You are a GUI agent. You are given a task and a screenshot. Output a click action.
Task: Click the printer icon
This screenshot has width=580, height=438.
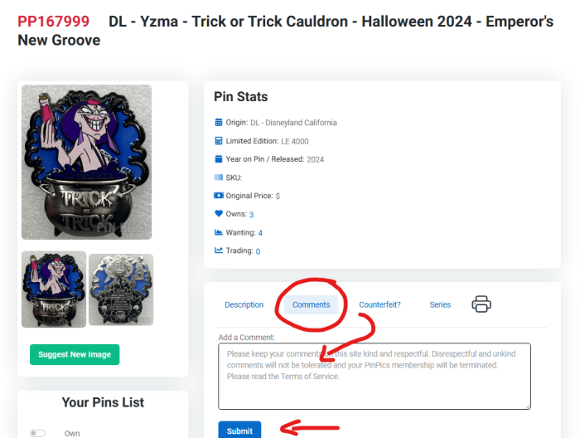coord(481,304)
